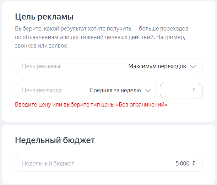The height and width of the screenshot is (185, 217).
Task: Select the «Максимум переходов» value text
Action: tap(157, 66)
